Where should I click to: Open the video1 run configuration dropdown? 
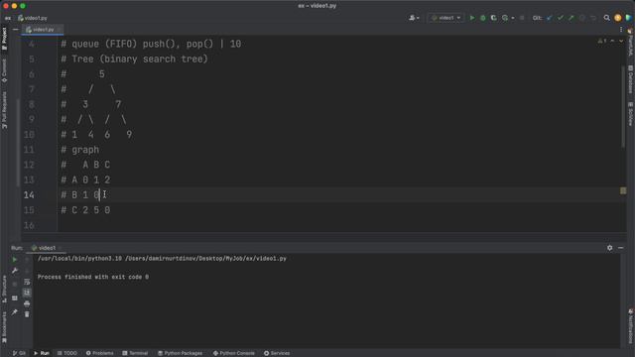pos(445,18)
